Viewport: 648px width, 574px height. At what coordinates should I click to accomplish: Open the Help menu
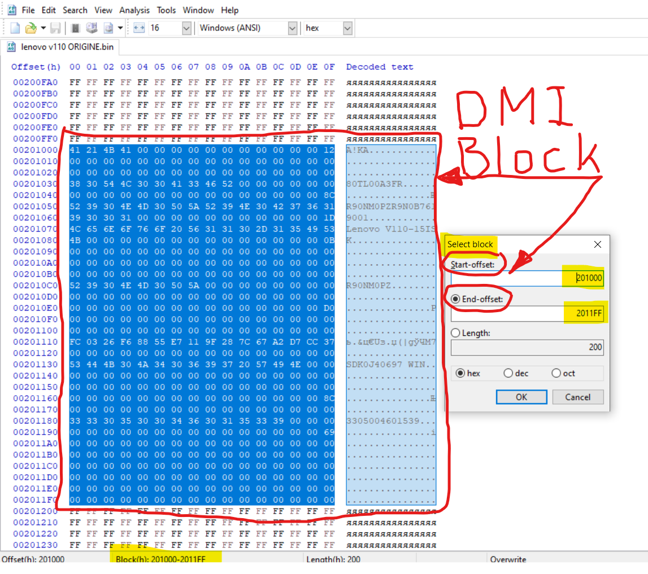pos(229,10)
